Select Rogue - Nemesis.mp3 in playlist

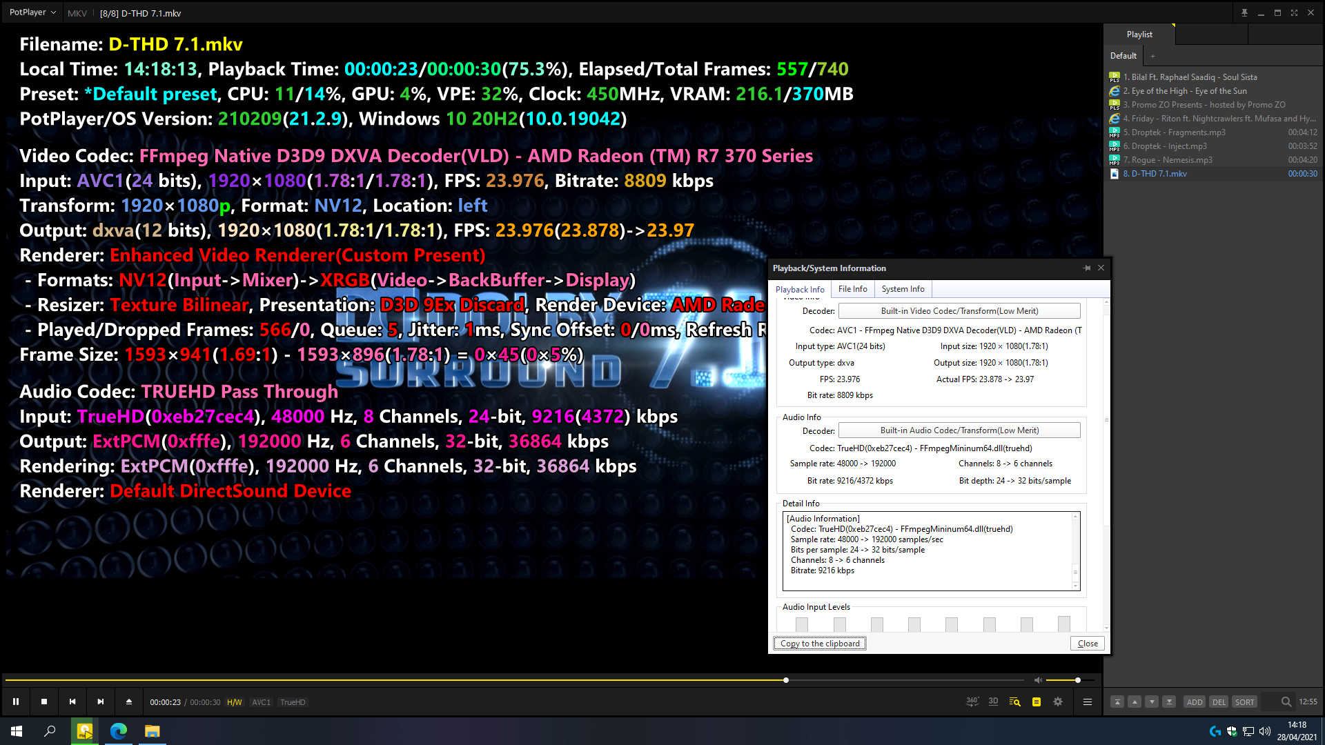pyautogui.click(x=1213, y=160)
